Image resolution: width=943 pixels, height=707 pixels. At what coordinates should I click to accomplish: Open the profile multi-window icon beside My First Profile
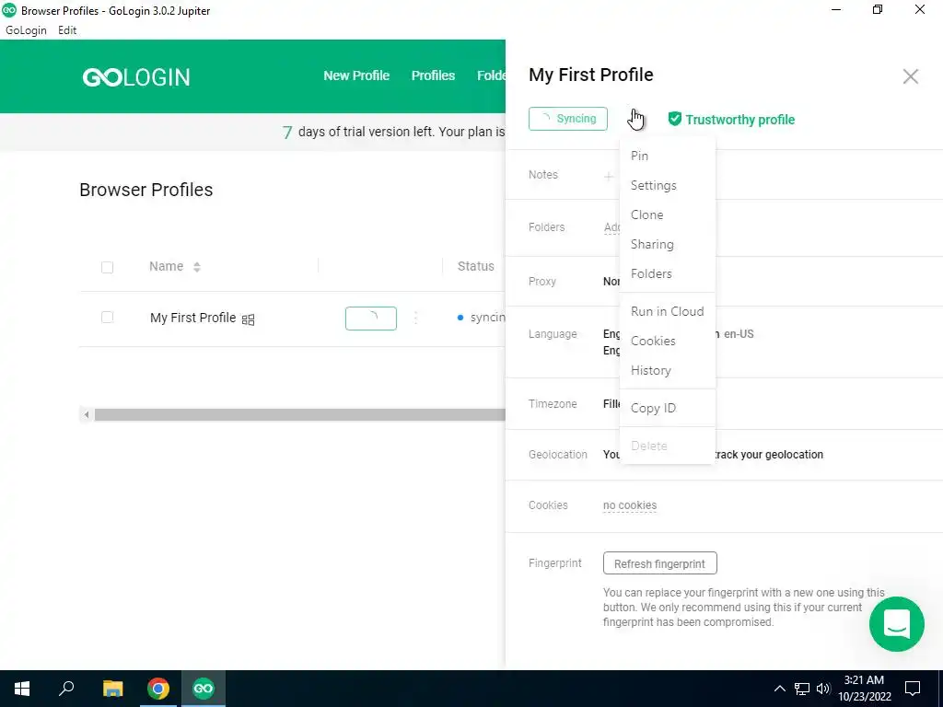(x=248, y=319)
